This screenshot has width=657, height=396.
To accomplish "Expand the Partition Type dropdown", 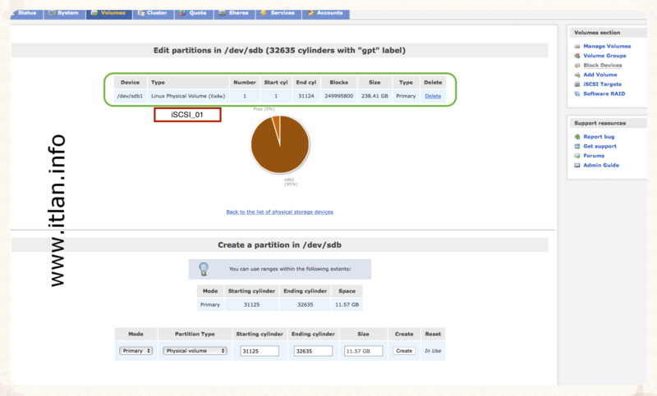I will [195, 351].
